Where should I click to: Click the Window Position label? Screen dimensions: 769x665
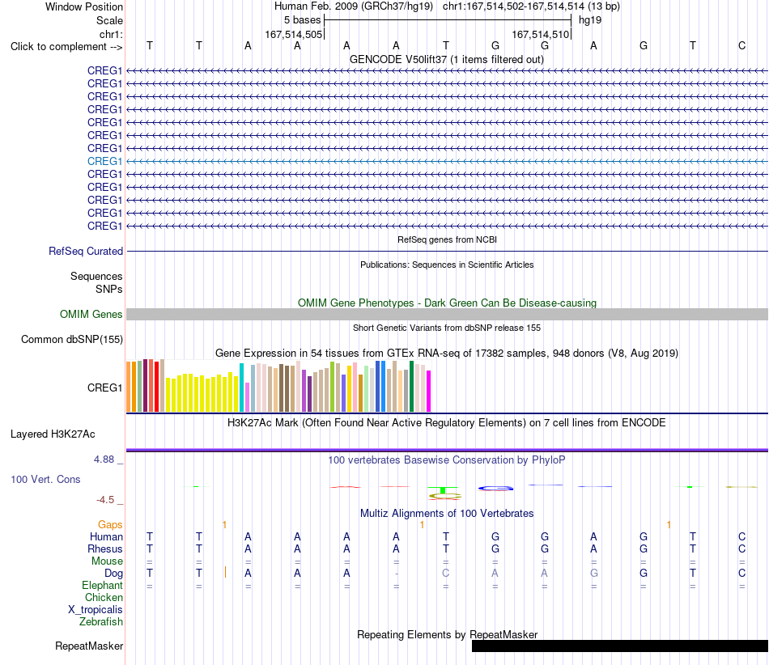(x=84, y=6)
